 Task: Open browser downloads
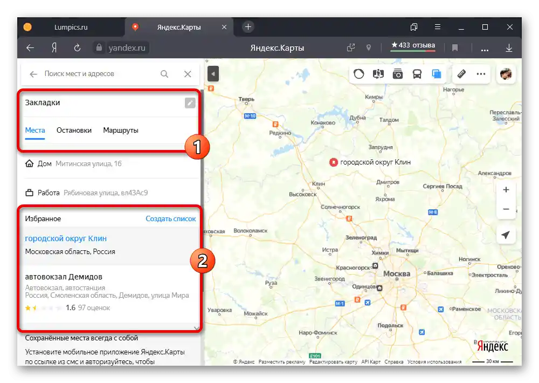[x=509, y=48]
